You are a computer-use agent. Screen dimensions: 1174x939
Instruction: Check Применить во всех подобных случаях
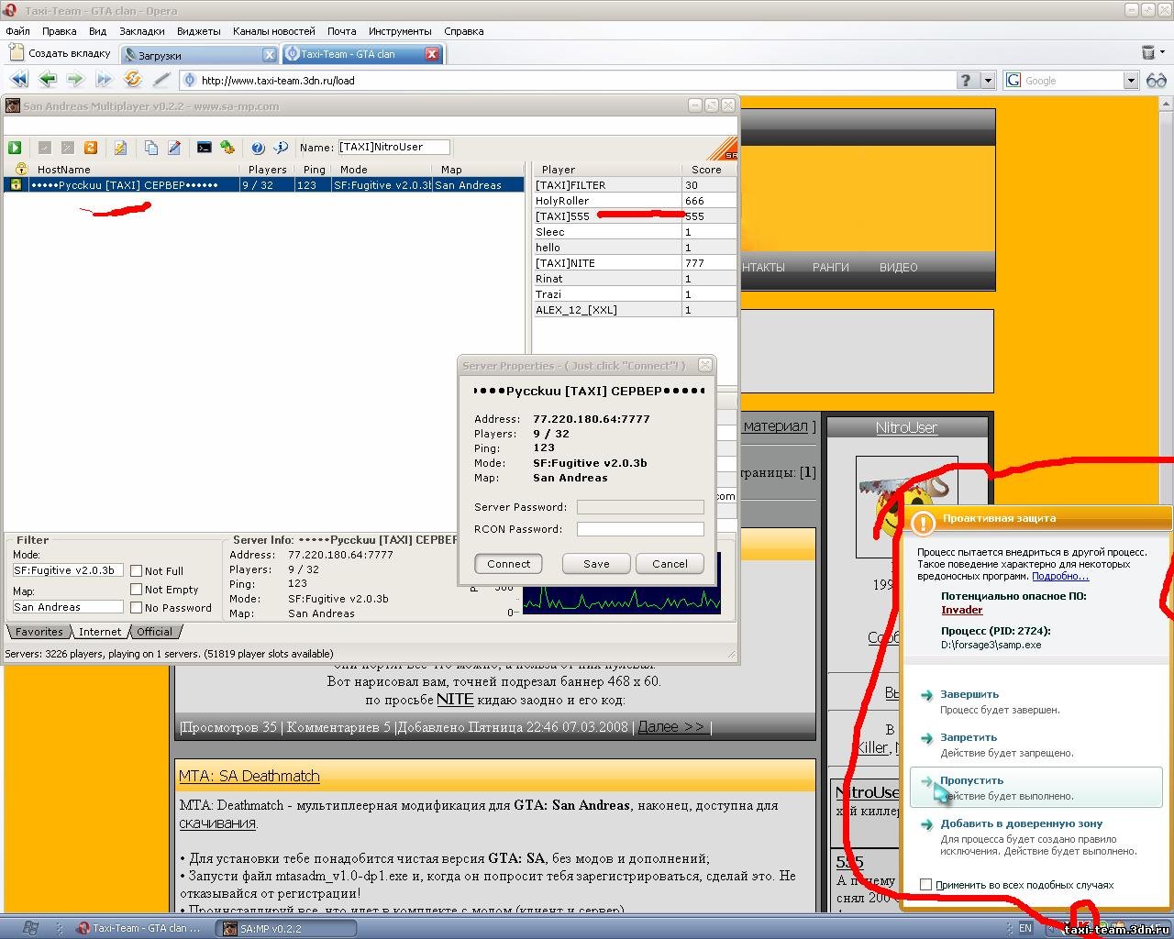pos(926,885)
